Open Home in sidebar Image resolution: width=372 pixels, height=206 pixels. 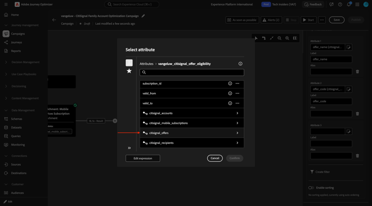click(x=15, y=15)
